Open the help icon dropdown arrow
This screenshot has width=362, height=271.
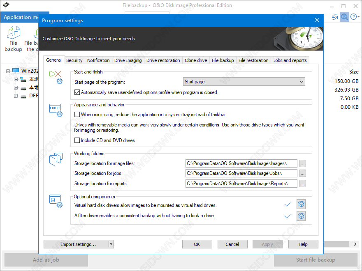click(359, 17)
